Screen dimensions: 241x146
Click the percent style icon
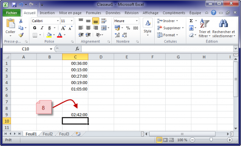click(x=128, y=28)
